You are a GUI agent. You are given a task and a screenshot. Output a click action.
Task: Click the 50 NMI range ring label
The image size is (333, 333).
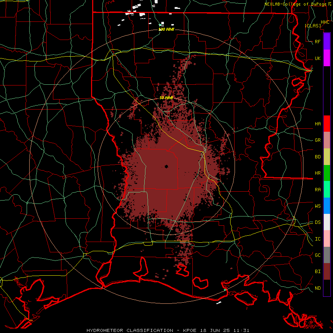(x=166, y=98)
